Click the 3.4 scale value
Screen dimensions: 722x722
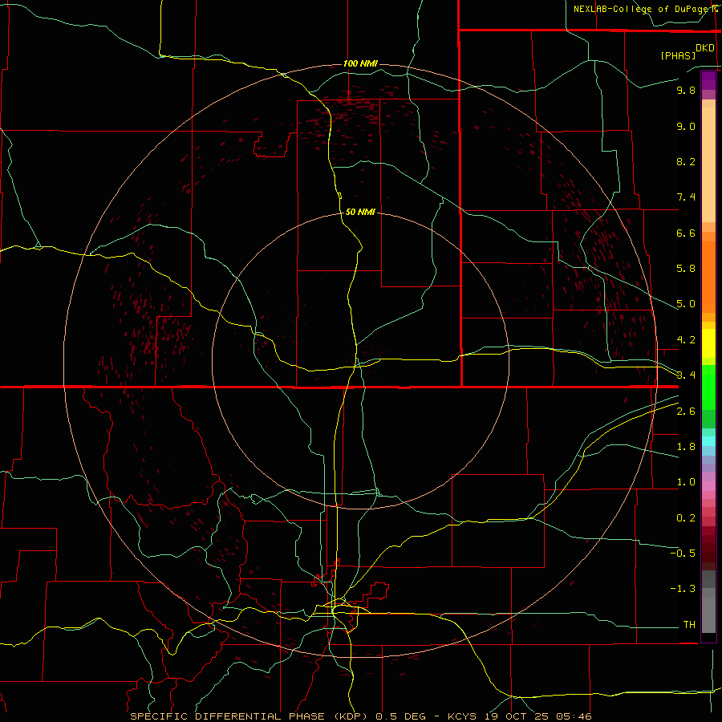[686, 375]
